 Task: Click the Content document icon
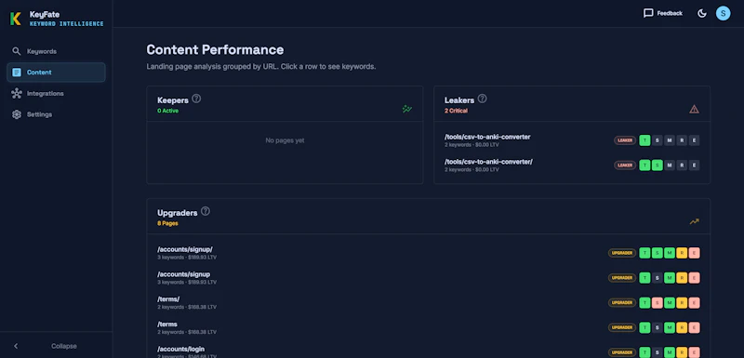[x=17, y=73]
